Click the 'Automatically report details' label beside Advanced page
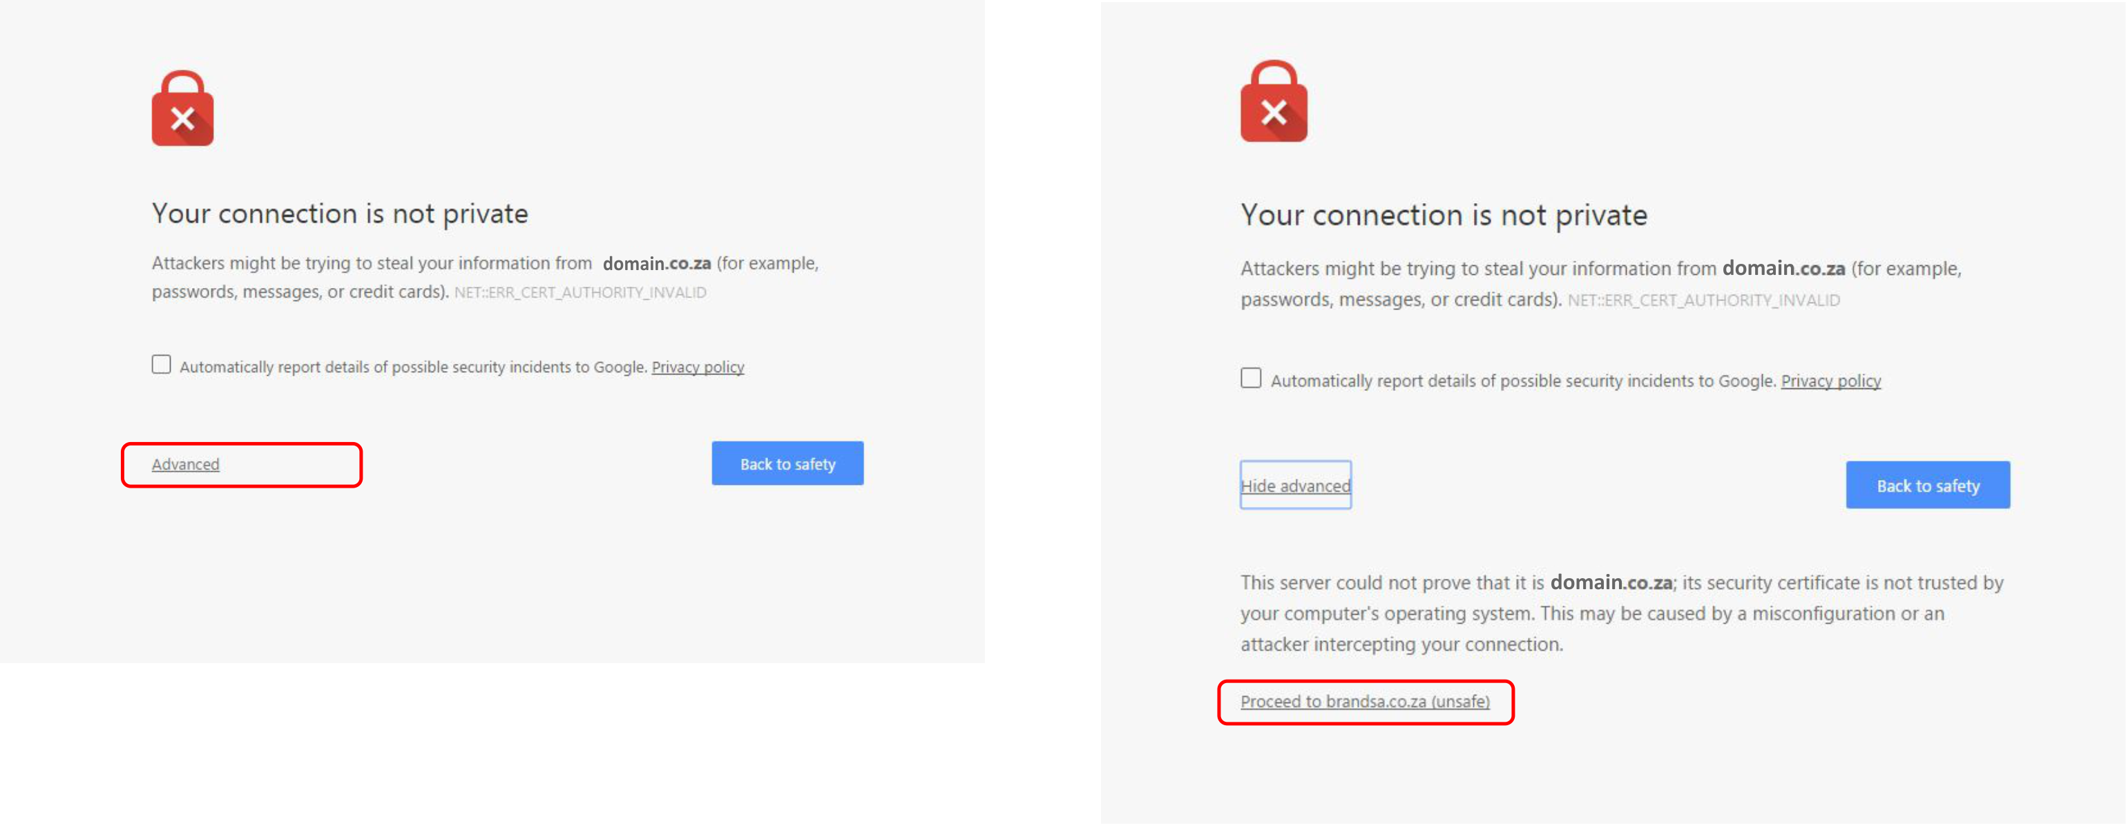This screenshot has height=824, width=2126. (x=412, y=367)
